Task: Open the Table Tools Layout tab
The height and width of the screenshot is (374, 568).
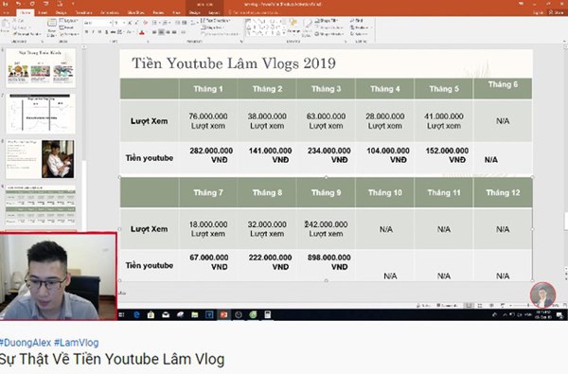Action: 214,12
